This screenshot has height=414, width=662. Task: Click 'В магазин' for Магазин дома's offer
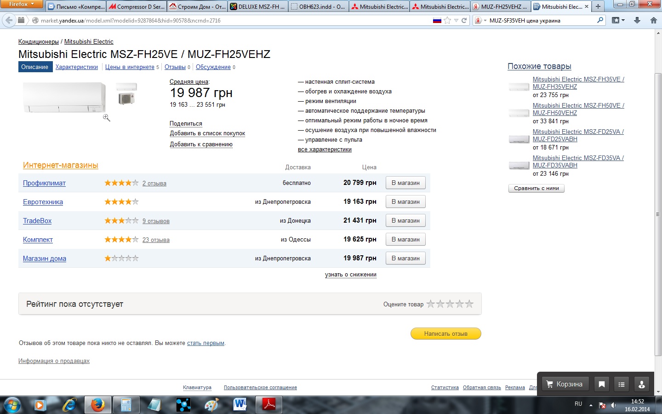pyautogui.click(x=405, y=259)
